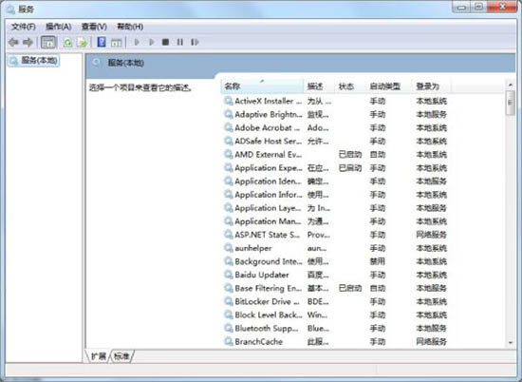Click the gear icon beside aunhelper
The width and height of the screenshot is (522, 382).
pyautogui.click(x=229, y=248)
